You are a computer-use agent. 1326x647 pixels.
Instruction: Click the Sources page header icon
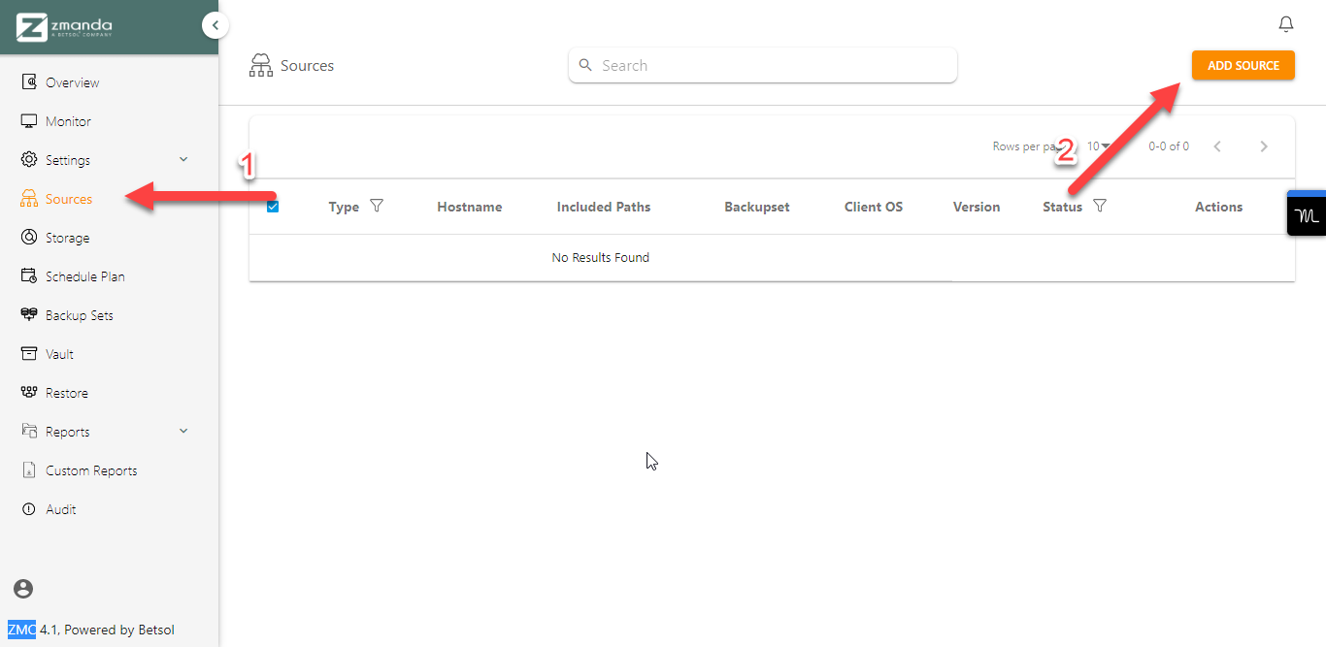pos(261,66)
